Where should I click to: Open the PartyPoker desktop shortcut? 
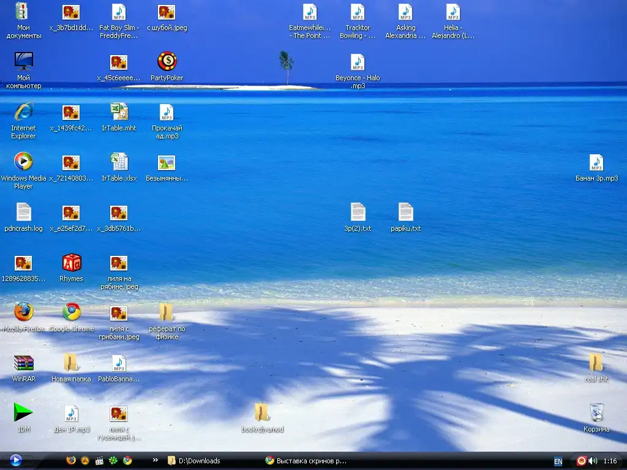click(x=167, y=62)
